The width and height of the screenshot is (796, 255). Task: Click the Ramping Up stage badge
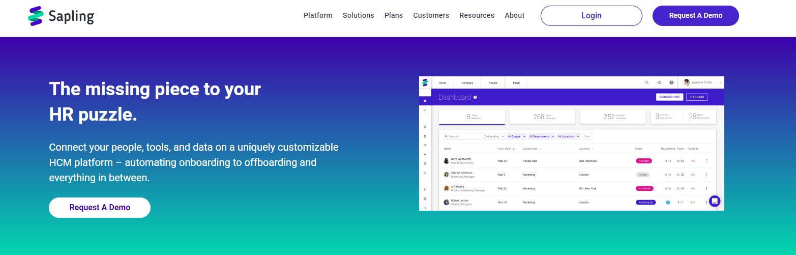click(645, 202)
